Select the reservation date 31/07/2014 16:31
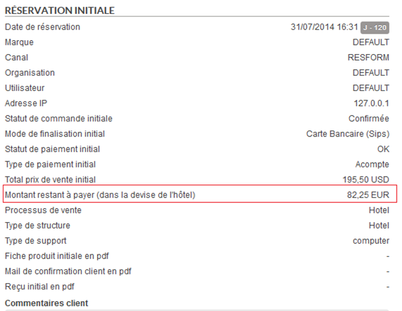The image size is (402, 311). click(324, 27)
